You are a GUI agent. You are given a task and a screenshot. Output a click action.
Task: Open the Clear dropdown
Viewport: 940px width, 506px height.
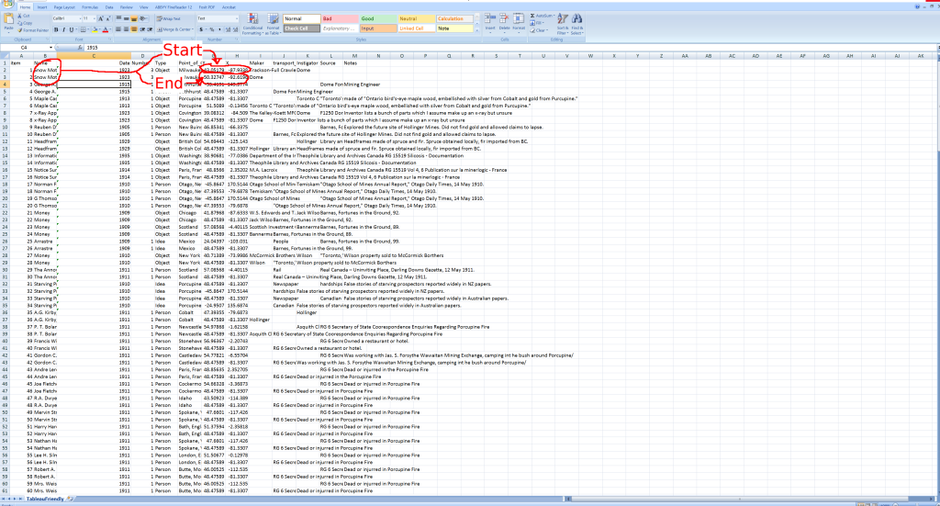click(x=540, y=30)
